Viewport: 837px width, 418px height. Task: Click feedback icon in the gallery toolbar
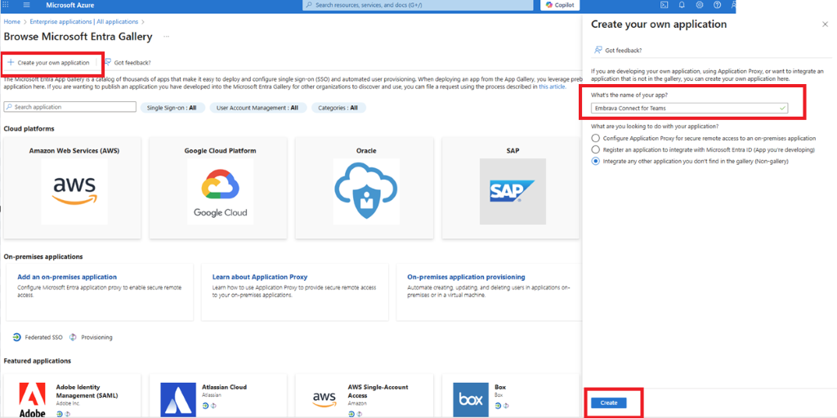pos(108,62)
